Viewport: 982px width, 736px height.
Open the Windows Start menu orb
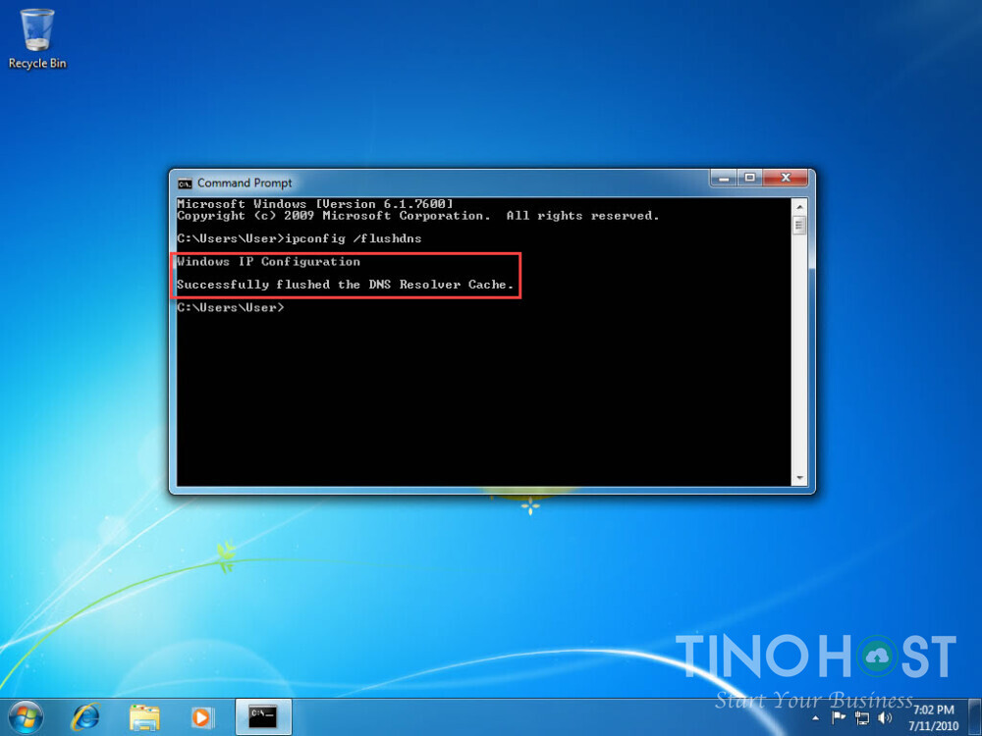(27, 717)
